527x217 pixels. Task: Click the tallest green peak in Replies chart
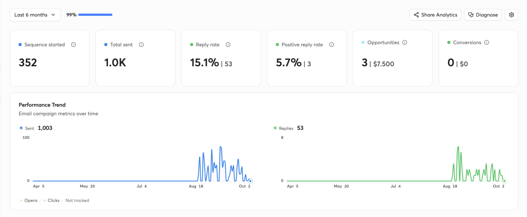(458, 147)
